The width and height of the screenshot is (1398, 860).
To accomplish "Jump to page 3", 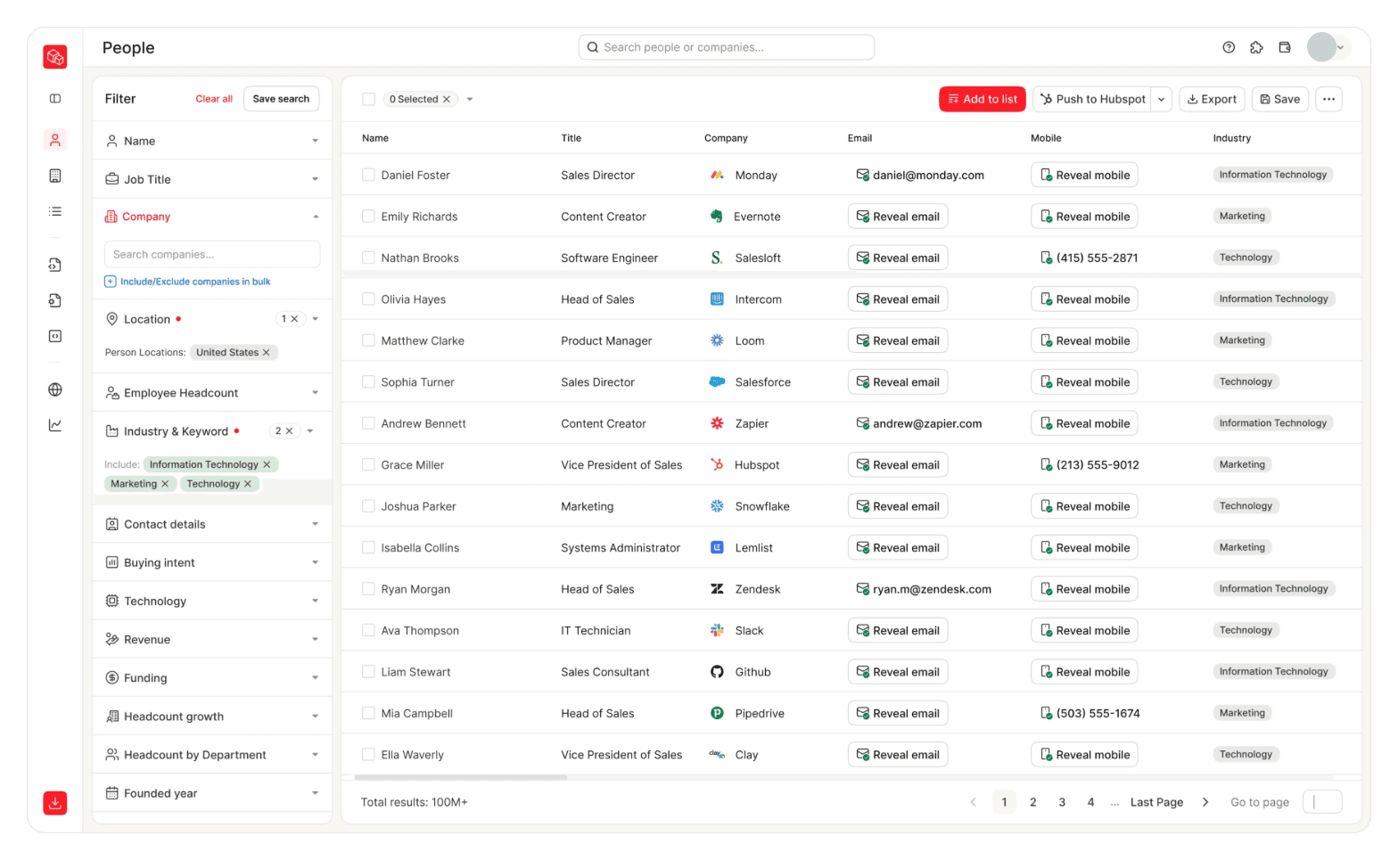I will tap(1062, 802).
